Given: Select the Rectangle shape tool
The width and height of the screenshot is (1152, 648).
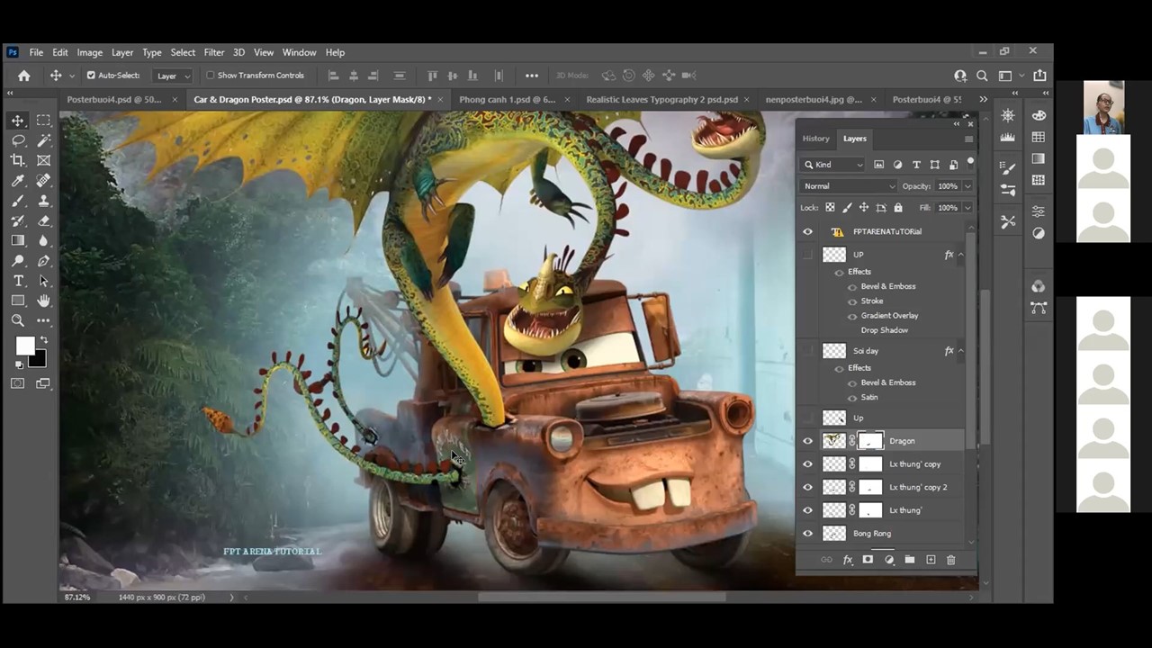Looking at the screenshot, I should (18, 301).
